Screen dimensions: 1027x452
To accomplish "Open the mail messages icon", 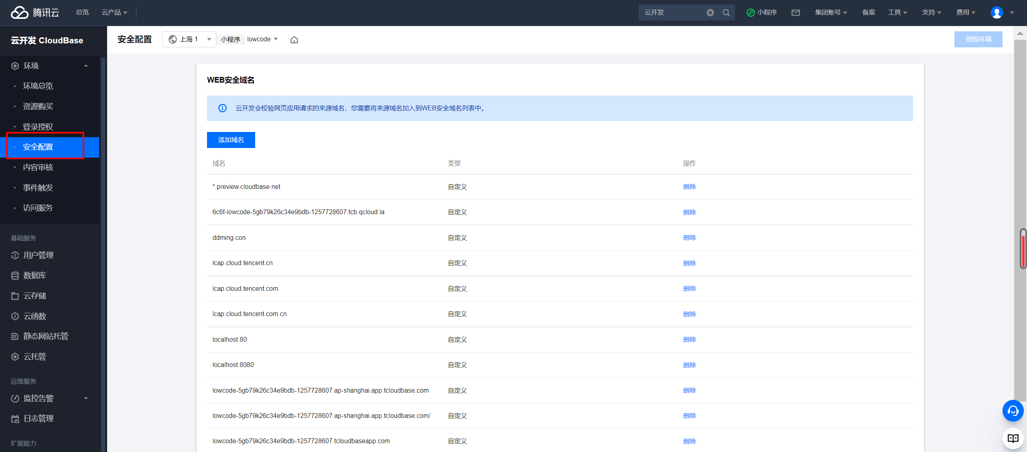I will pos(796,12).
